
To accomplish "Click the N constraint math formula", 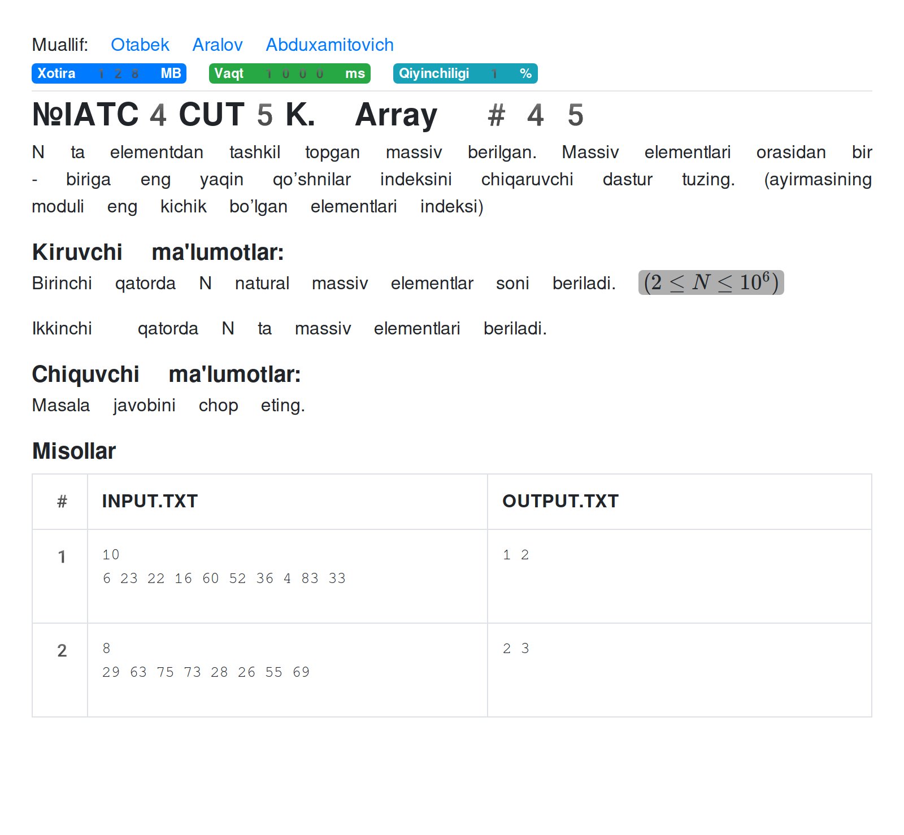I will (710, 282).
